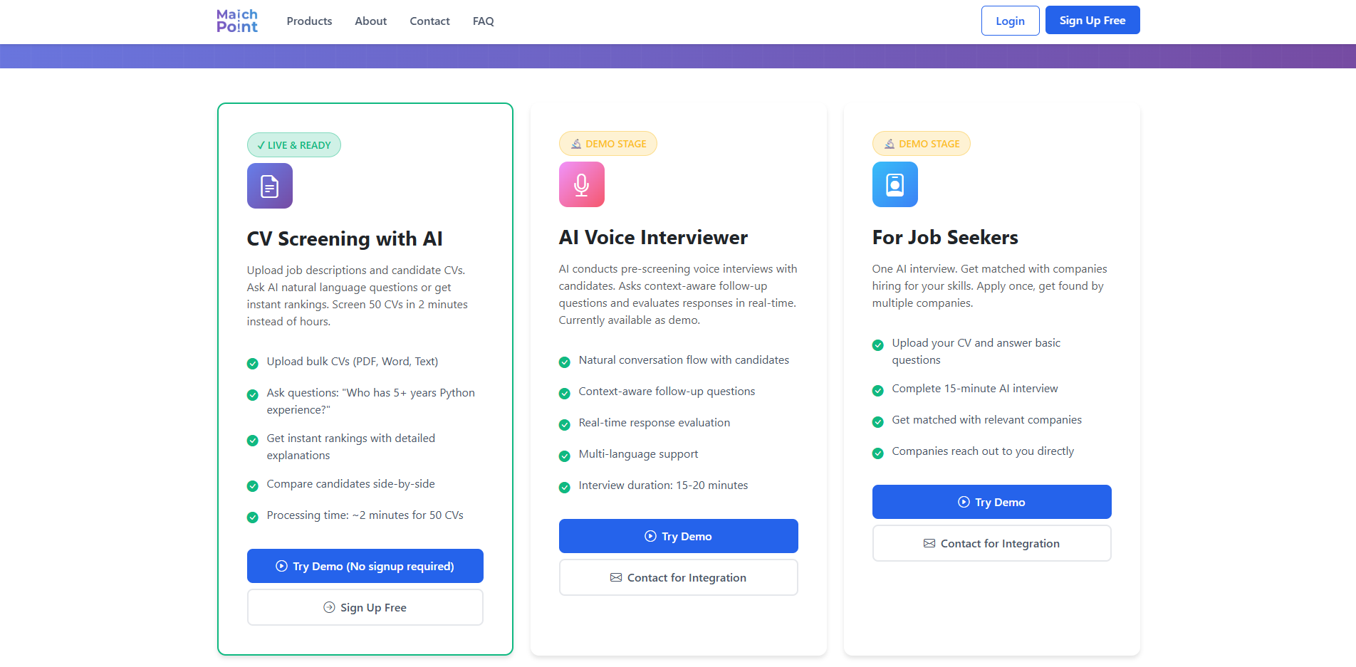Click the envelope icon in Contact for Integration

coord(615,577)
